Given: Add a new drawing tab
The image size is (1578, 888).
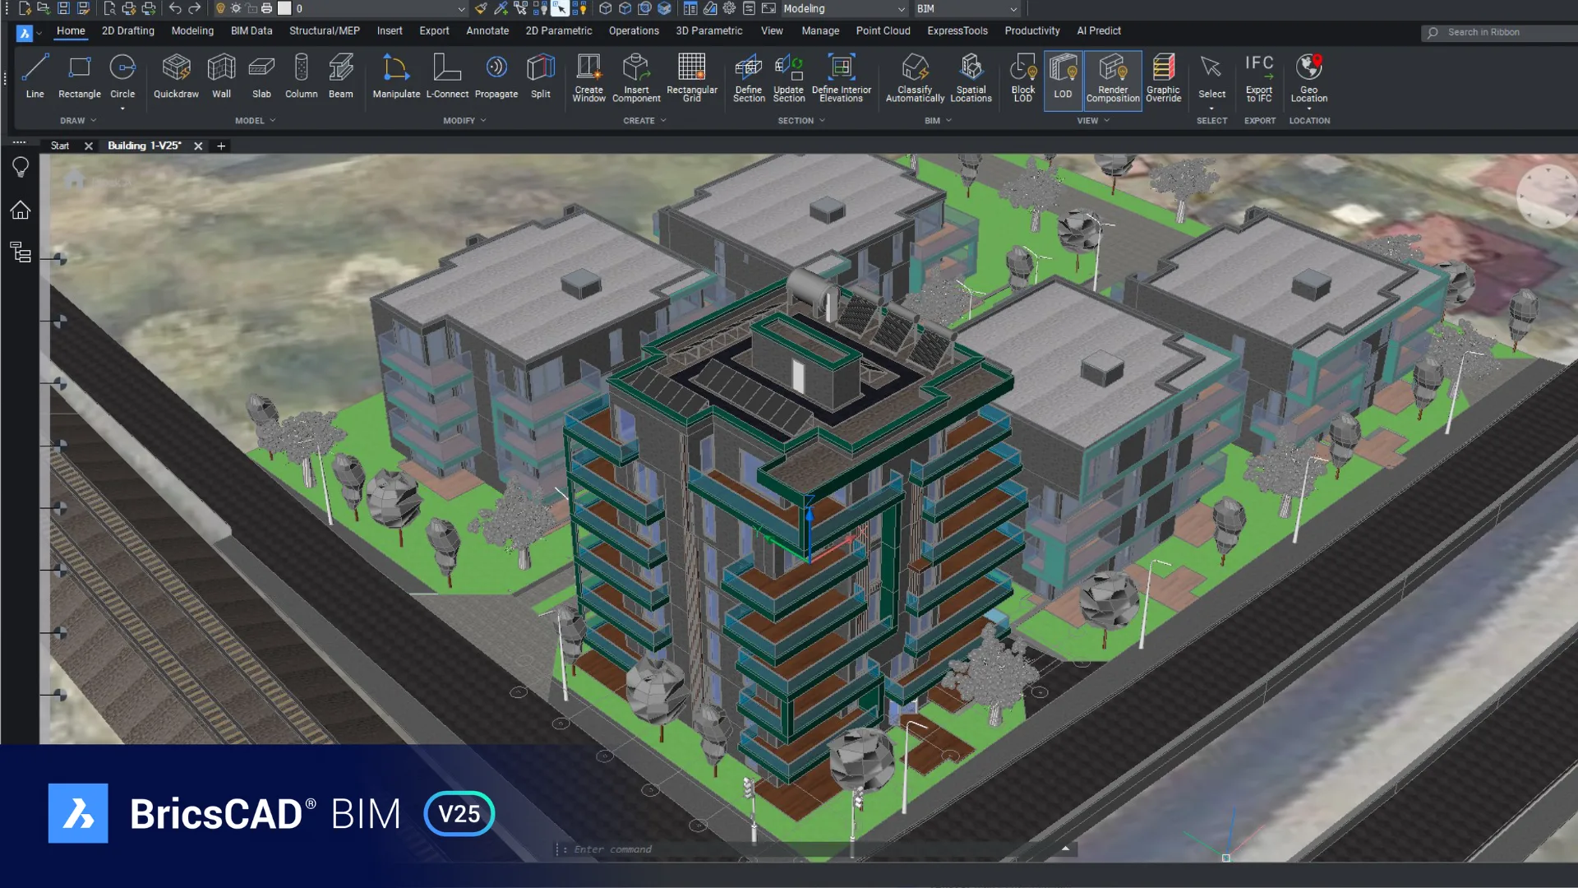Looking at the screenshot, I should point(221,146).
